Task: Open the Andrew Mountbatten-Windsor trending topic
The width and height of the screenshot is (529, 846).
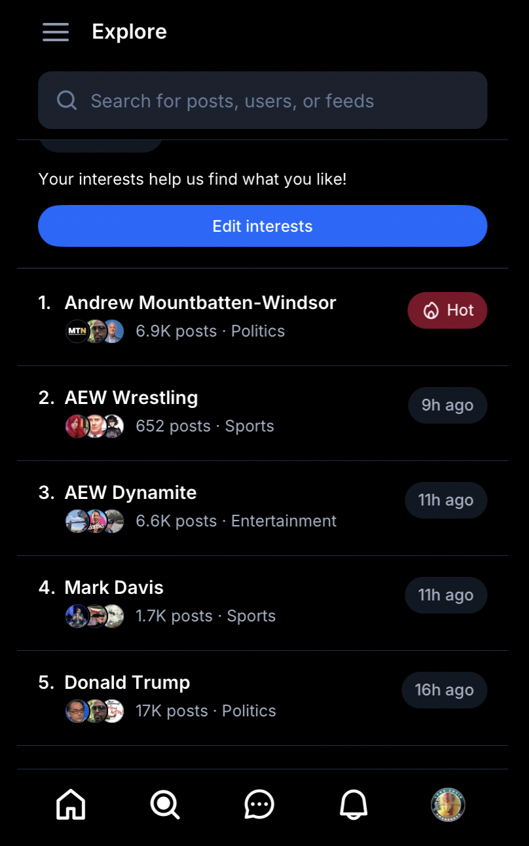Action: click(x=200, y=303)
